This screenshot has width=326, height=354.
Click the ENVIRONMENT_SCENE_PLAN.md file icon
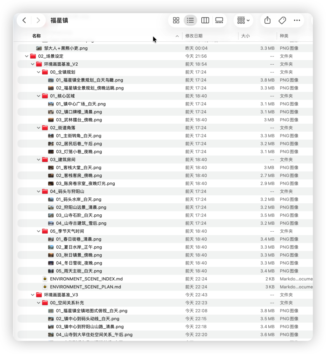[45, 287]
